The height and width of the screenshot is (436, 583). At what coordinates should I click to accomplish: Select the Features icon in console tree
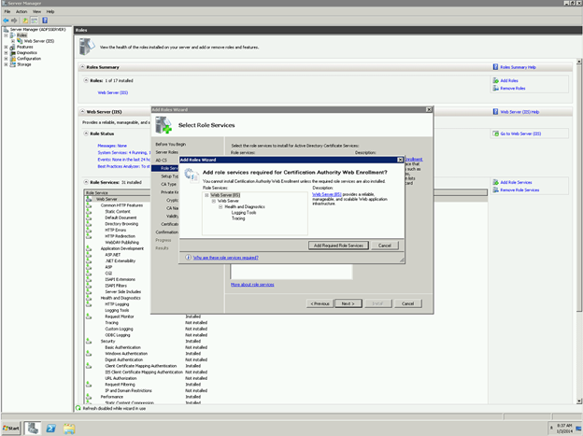13,47
